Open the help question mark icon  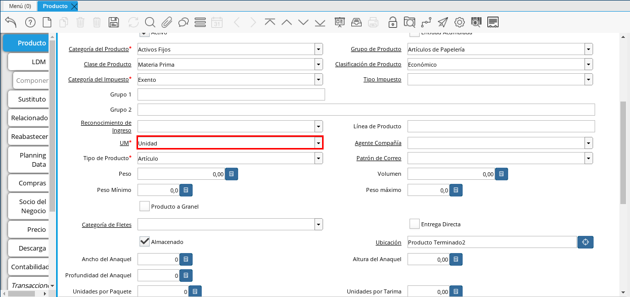click(x=30, y=22)
